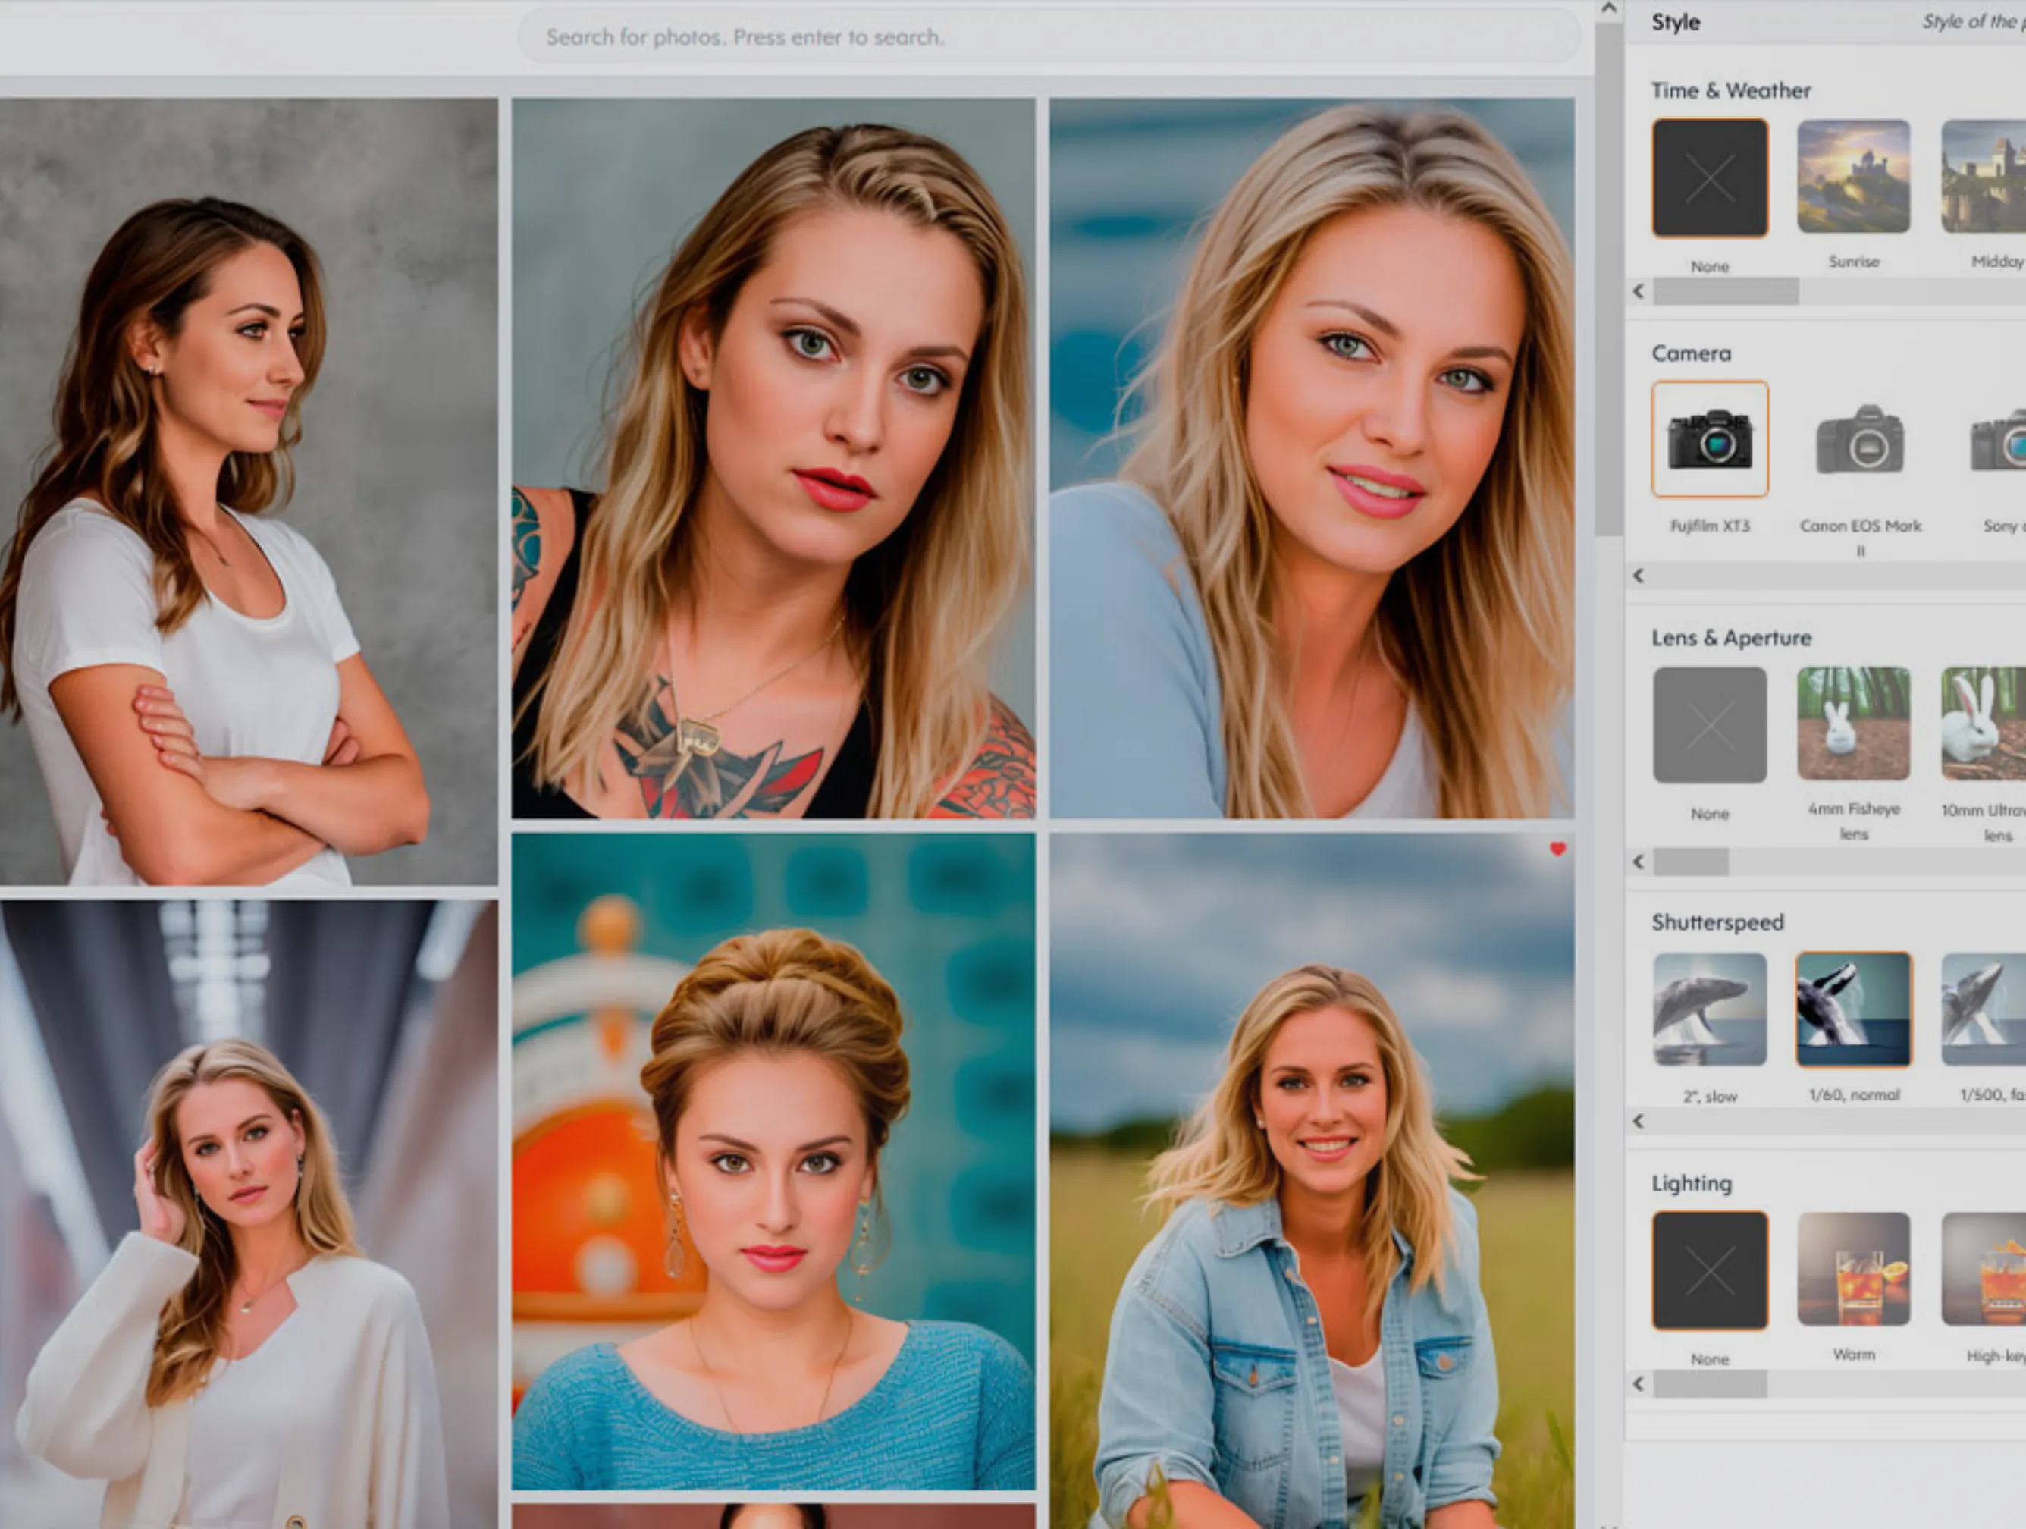Viewport: 2026px width, 1529px height.
Task: Choose the 2 second slow shutterspeed
Action: (1709, 1009)
